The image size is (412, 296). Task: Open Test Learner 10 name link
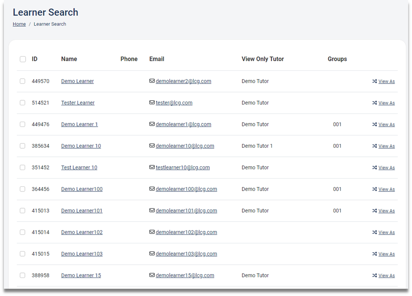coord(79,167)
